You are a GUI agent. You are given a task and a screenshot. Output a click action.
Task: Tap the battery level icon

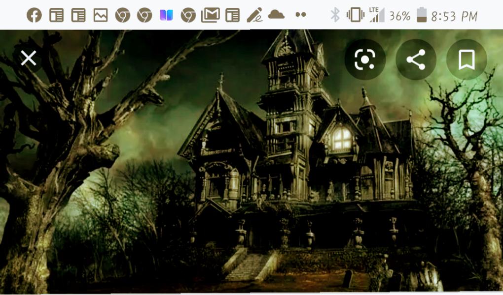coord(421,15)
